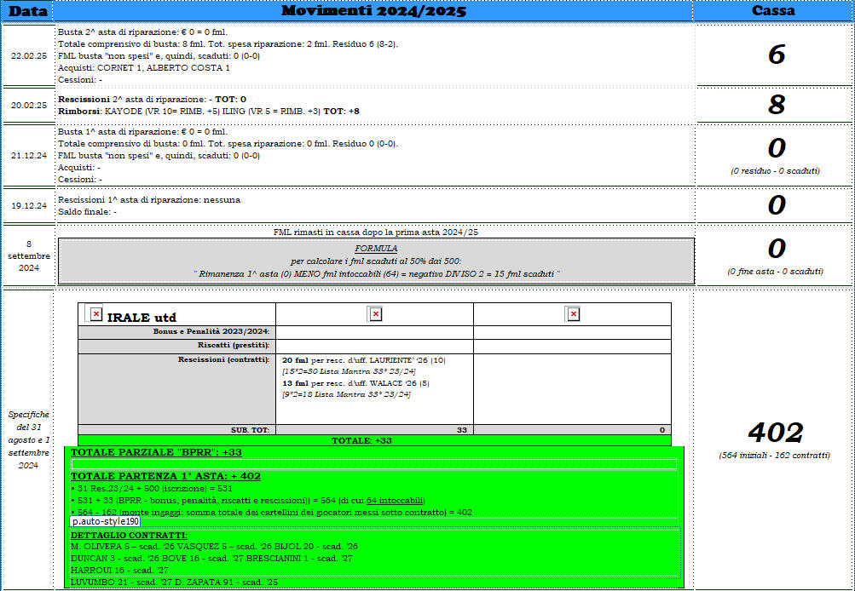
Task: Click the "20 fml per resc. d'uff. LAURIENTE'" entry
Action: pos(364,360)
